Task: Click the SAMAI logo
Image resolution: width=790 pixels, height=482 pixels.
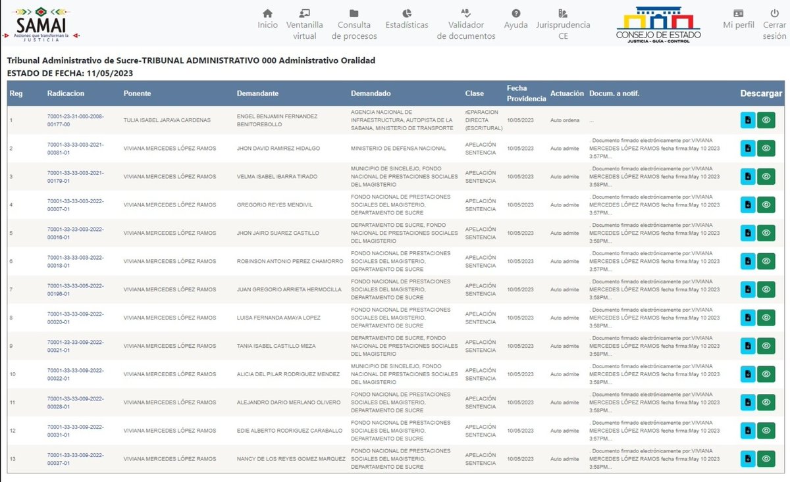Action: coord(41,24)
